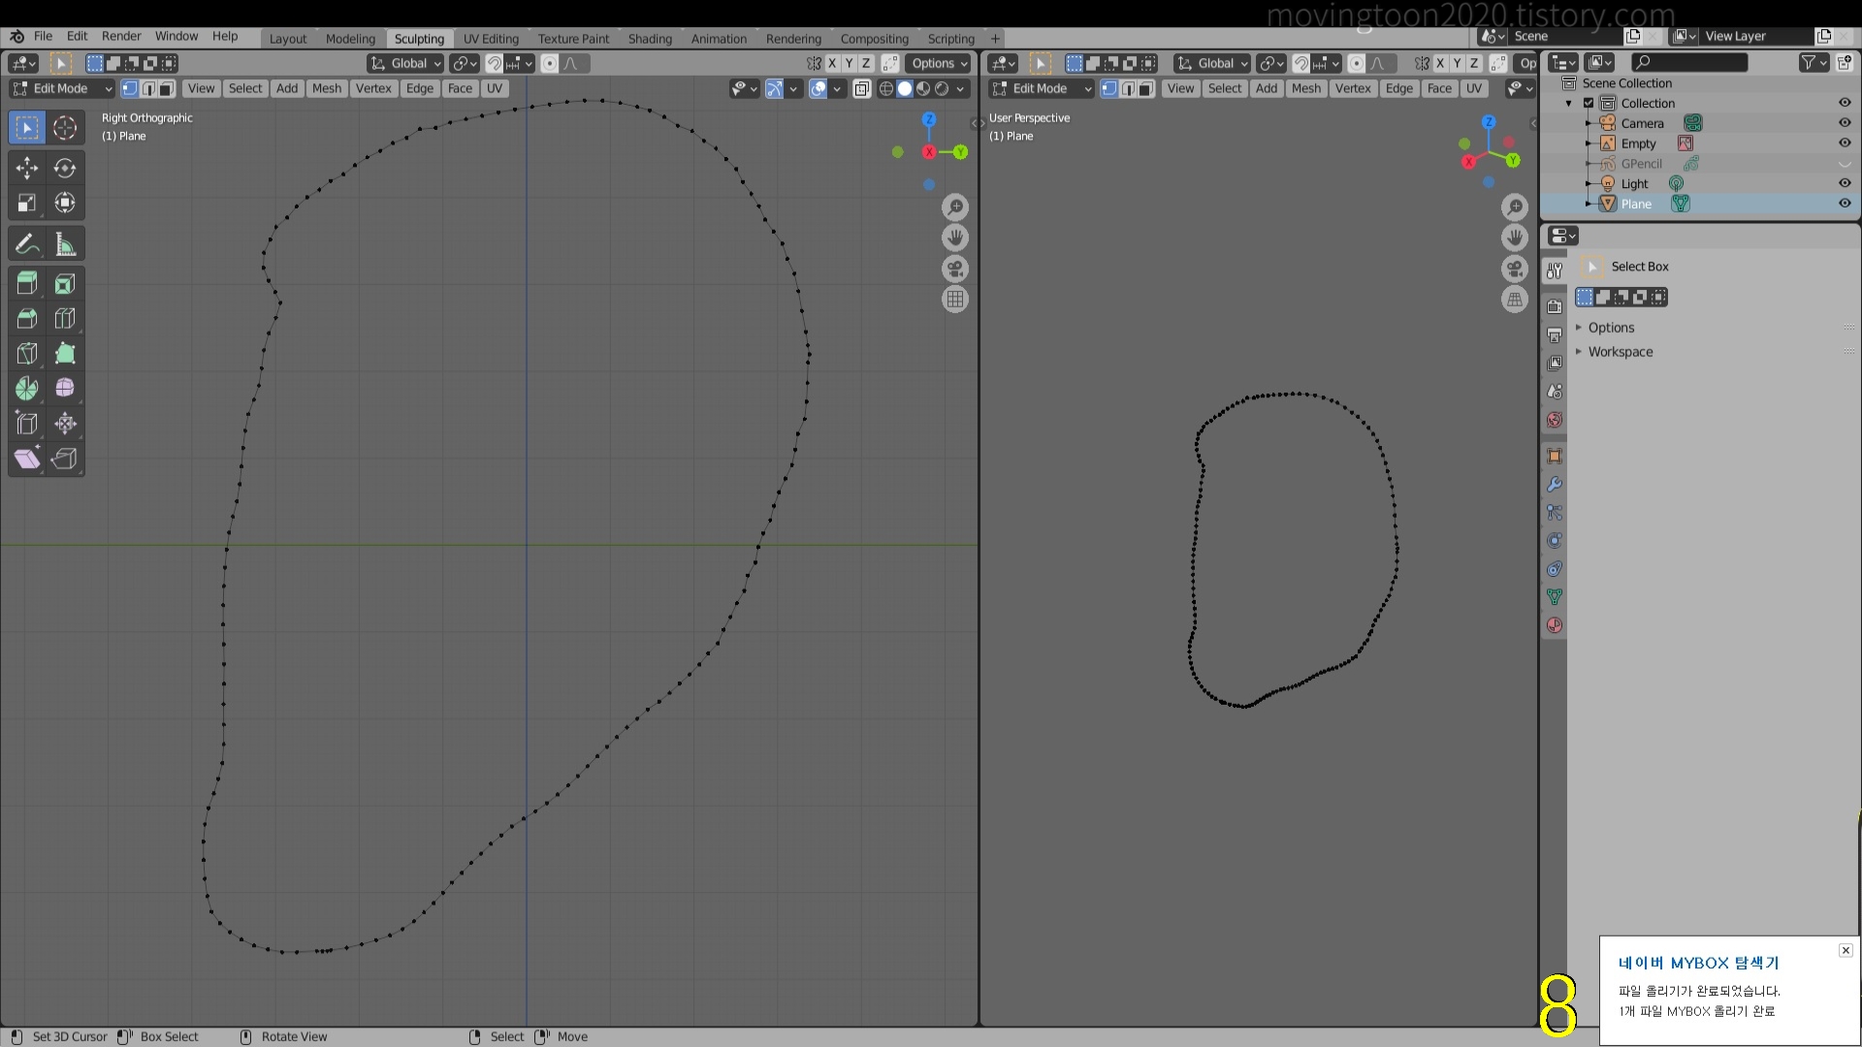The width and height of the screenshot is (1862, 1047).
Task: Select the Shrink/Fatten tool
Action: pos(65,424)
